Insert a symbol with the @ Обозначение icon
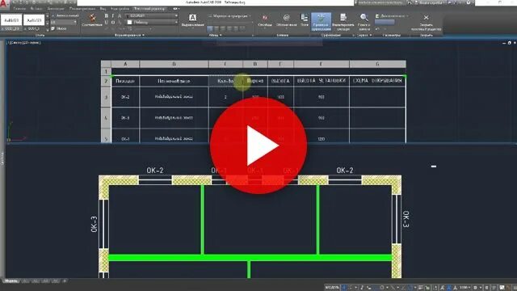Screen dimensions: 517x291 click(286, 20)
